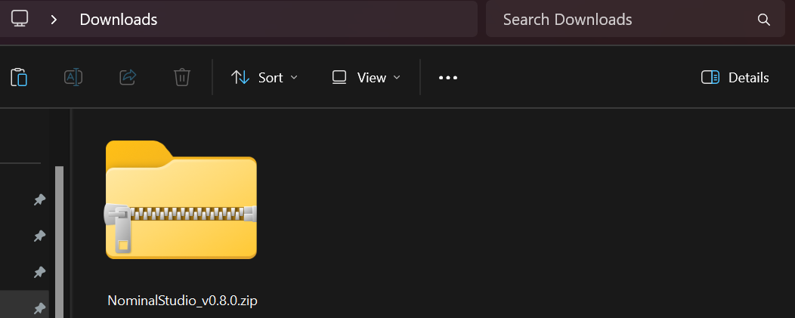Expand breadcrumb chevron before Downloads
Screen dimensions: 795x318
pyautogui.click(x=54, y=20)
